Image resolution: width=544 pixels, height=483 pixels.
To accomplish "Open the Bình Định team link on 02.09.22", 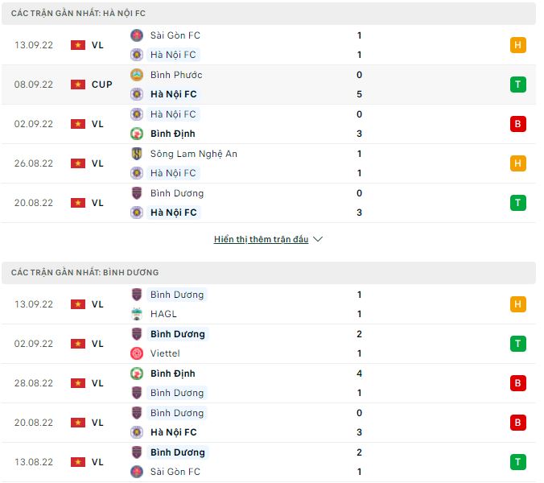I will (x=172, y=134).
